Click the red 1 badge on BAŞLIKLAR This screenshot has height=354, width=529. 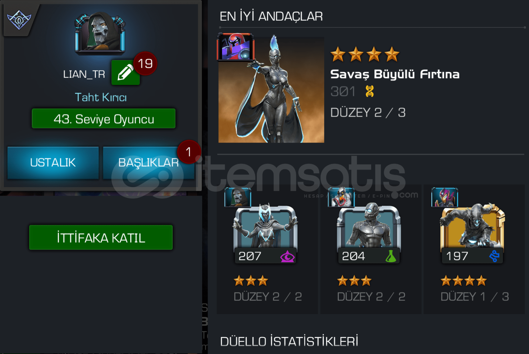point(189,152)
